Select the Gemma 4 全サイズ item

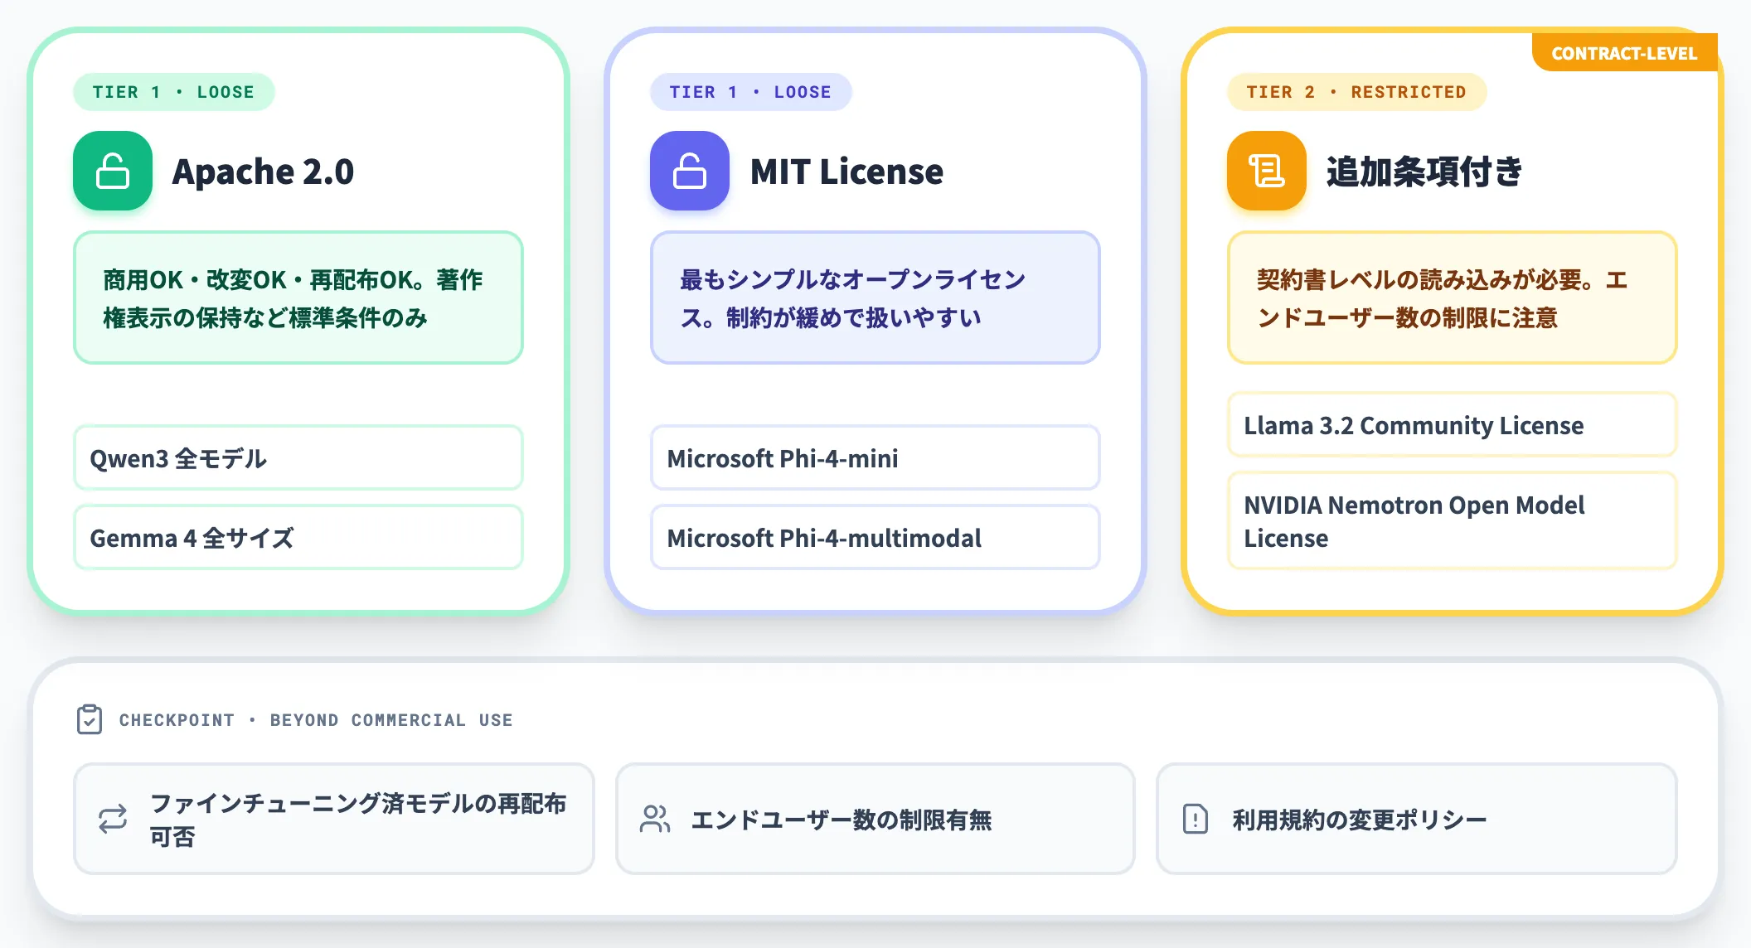pyautogui.click(x=298, y=537)
